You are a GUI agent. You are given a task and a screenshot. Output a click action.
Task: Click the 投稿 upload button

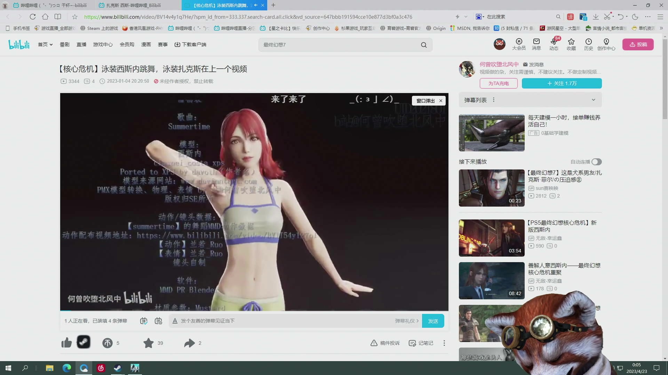point(638,44)
